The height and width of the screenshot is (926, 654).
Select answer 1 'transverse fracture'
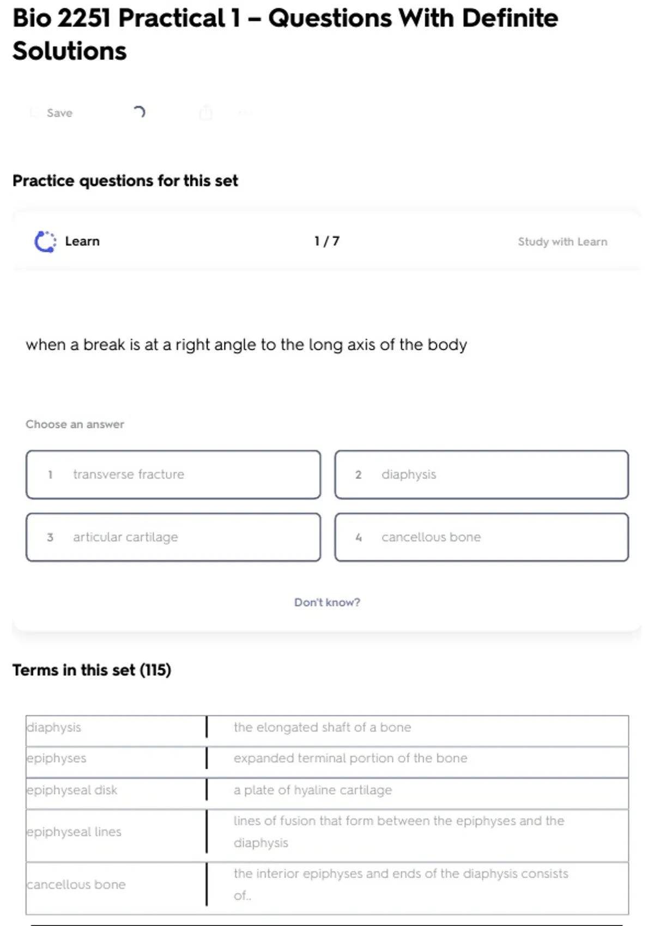tap(173, 474)
